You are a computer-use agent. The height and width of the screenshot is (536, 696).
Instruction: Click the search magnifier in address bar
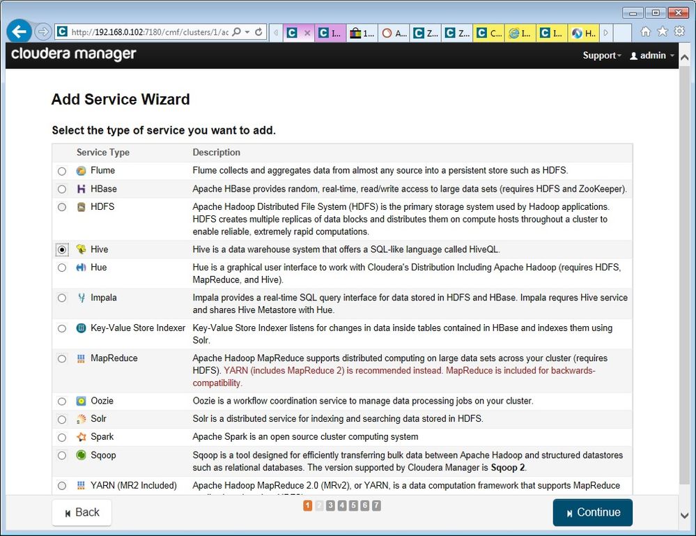pos(237,32)
